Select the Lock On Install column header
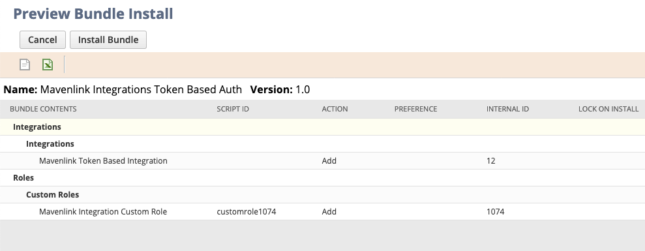Viewport: 645px width, 251px height. [608, 109]
